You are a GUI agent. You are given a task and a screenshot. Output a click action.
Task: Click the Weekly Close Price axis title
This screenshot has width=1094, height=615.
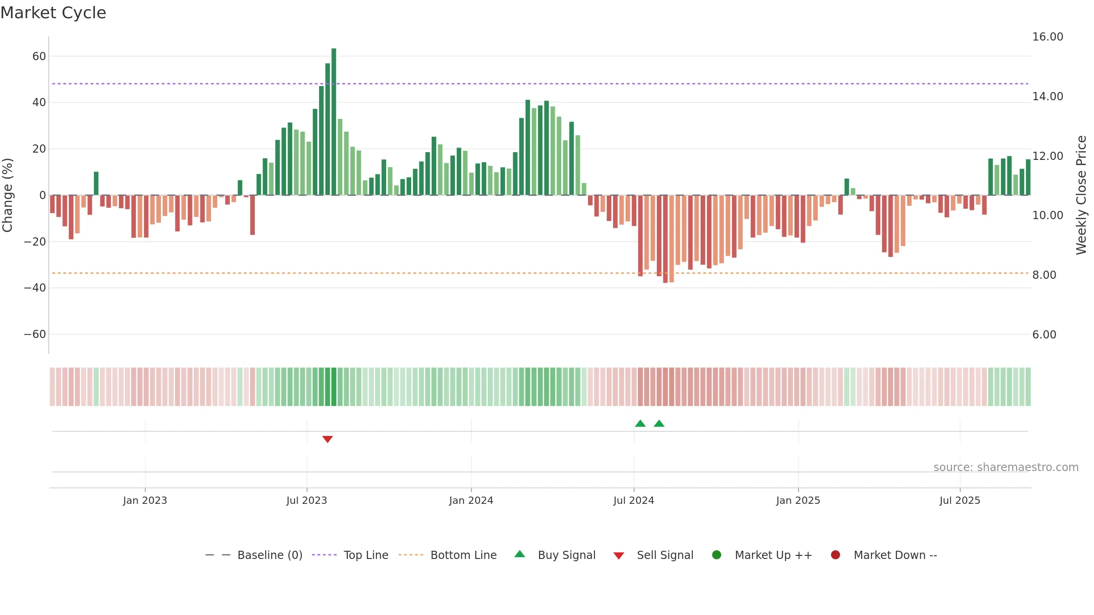click(x=1081, y=195)
